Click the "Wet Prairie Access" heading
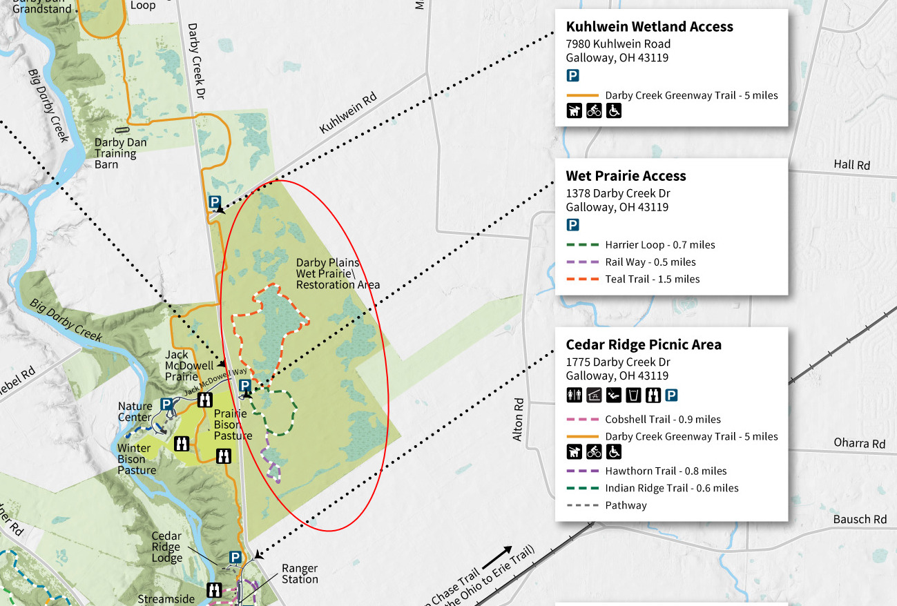The image size is (897, 606). (x=626, y=176)
